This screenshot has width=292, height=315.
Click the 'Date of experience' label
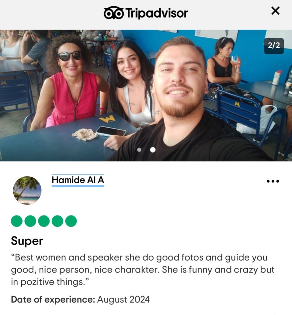53,300
